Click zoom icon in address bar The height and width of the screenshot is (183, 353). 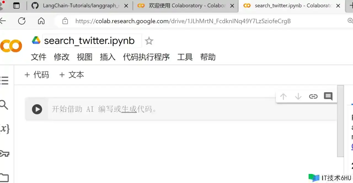(350, 21)
